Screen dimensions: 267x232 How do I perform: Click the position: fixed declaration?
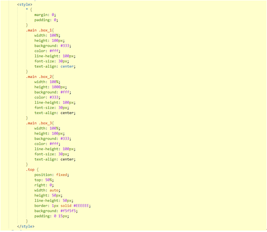(x=51, y=175)
